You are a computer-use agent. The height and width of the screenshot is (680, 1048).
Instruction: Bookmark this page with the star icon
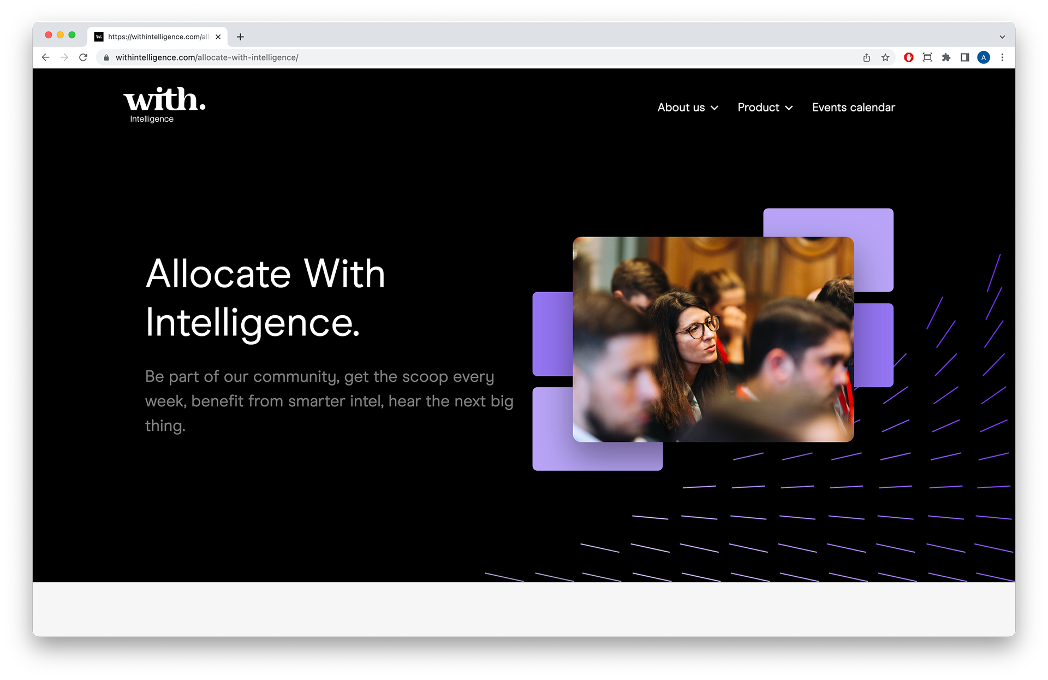885,57
